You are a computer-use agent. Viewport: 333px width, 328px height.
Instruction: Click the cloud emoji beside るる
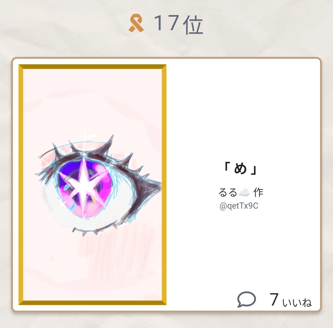coord(245,193)
